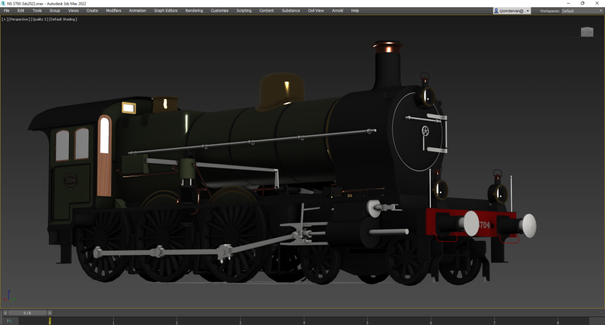
Task: Step time slider right with arrow
Action: [50, 313]
